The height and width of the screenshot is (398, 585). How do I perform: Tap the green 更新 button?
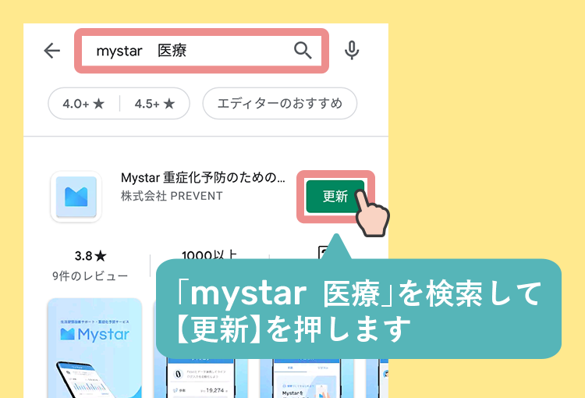point(335,197)
